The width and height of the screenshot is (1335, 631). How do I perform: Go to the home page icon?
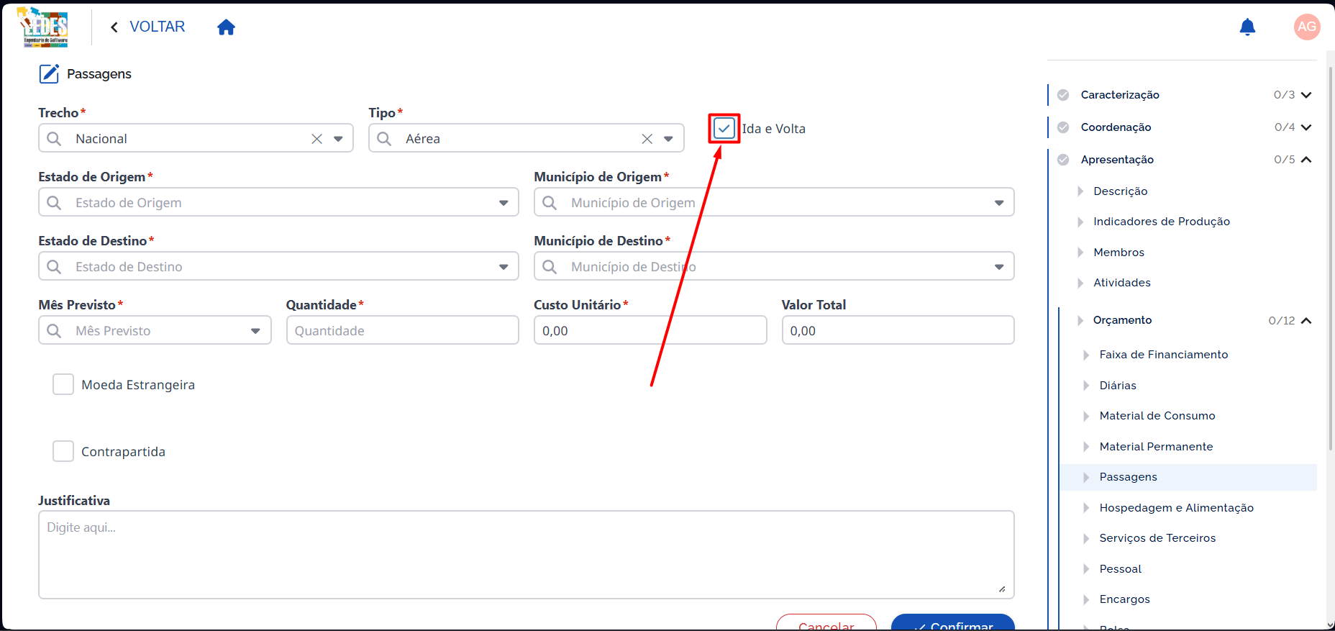[226, 27]
